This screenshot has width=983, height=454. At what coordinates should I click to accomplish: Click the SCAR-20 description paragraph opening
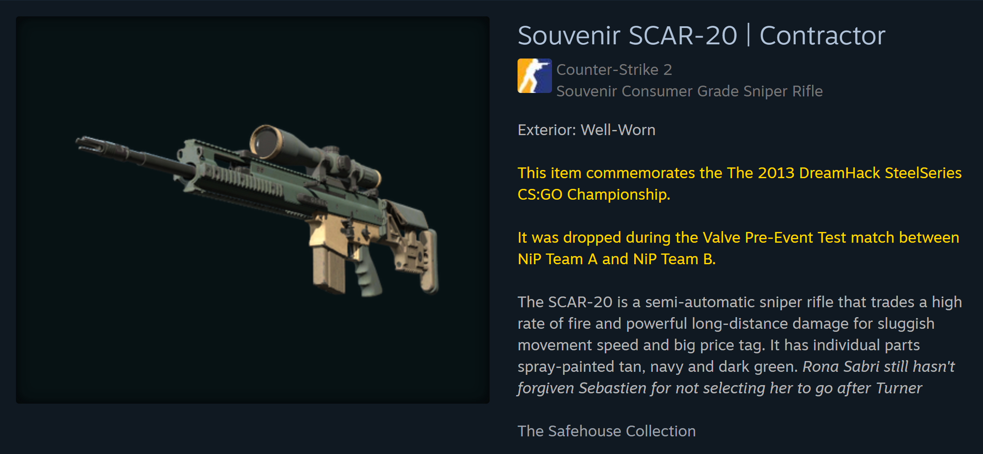pyautogui.click(x=739, y=302)
